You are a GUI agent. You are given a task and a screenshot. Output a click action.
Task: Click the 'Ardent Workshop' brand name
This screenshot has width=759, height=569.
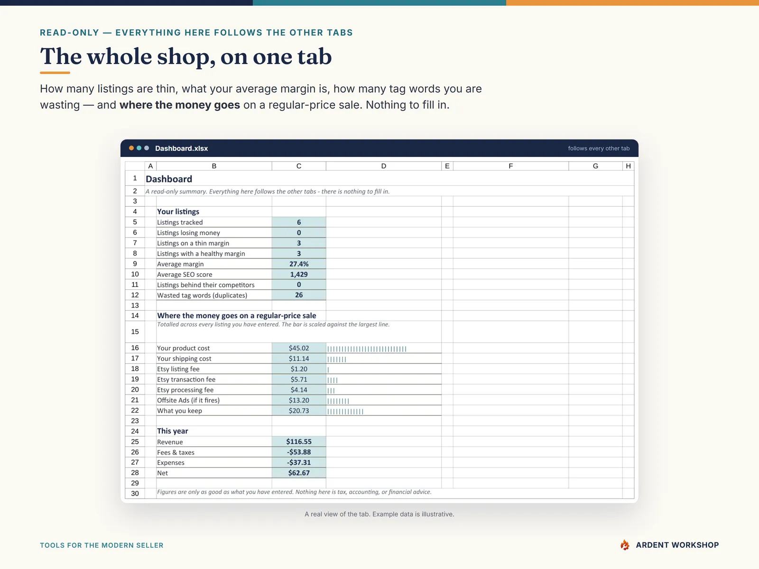[677, 545]
